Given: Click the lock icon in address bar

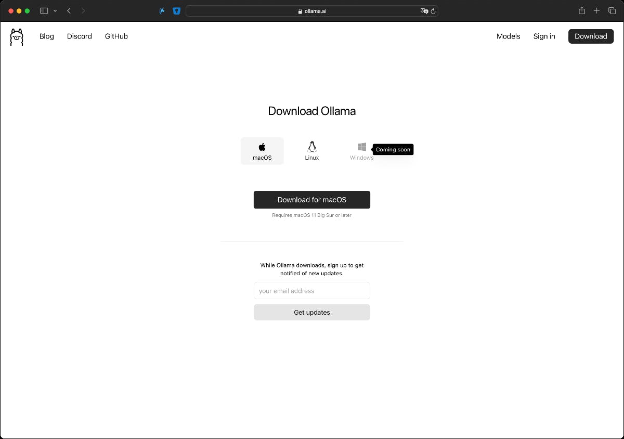Looking at the screenshot, I should coord(300,11).
